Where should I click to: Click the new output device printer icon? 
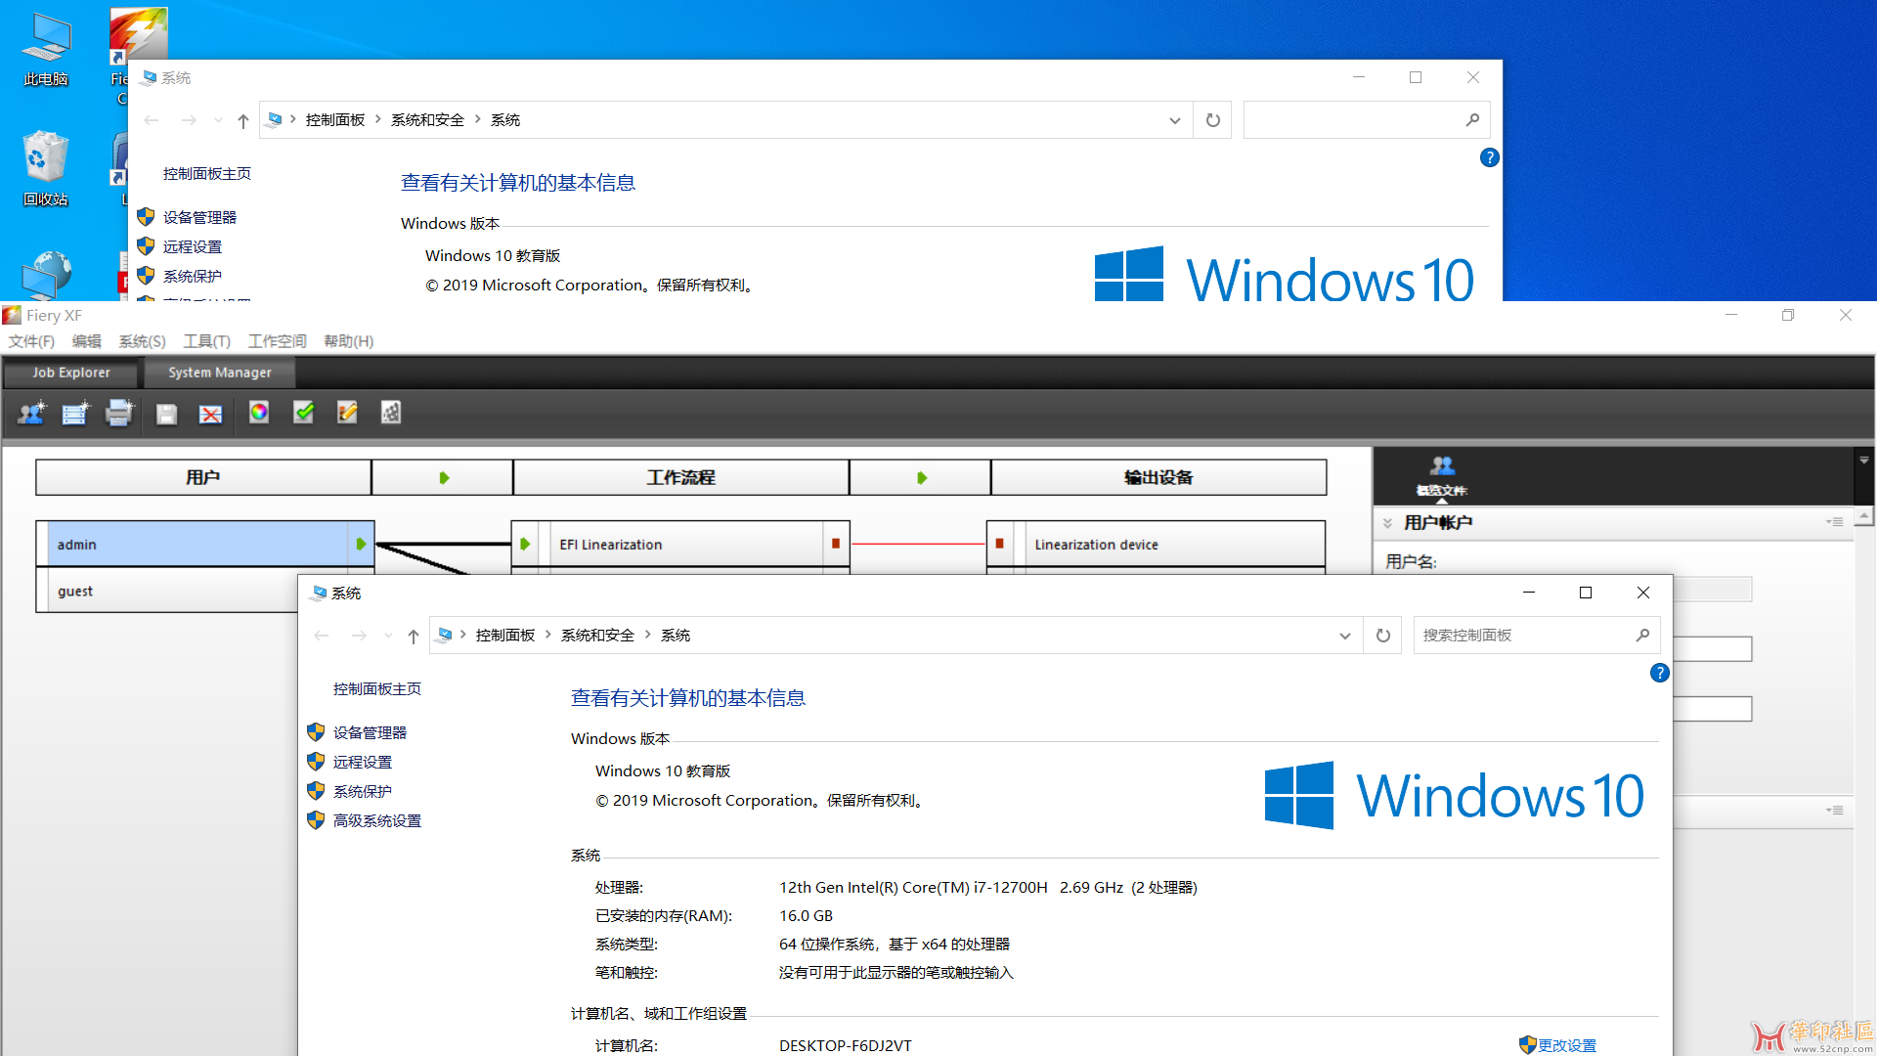(x=119, y=413)
